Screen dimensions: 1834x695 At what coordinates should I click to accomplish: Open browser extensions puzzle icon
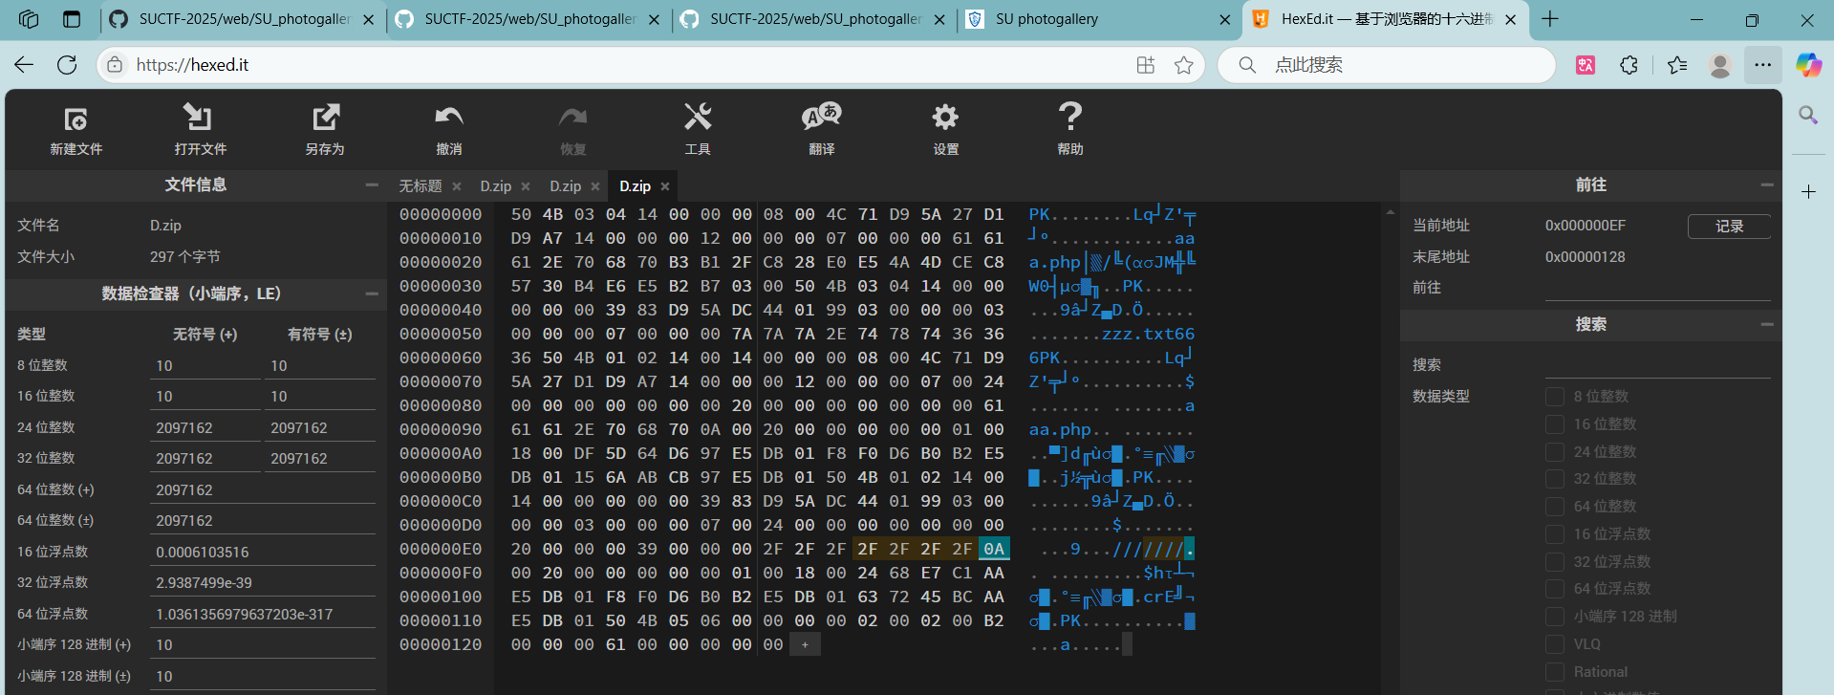(x=1629, y=65)
